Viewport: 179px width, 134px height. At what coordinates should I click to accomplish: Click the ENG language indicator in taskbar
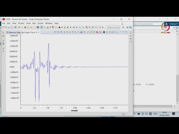coord(155,114)
